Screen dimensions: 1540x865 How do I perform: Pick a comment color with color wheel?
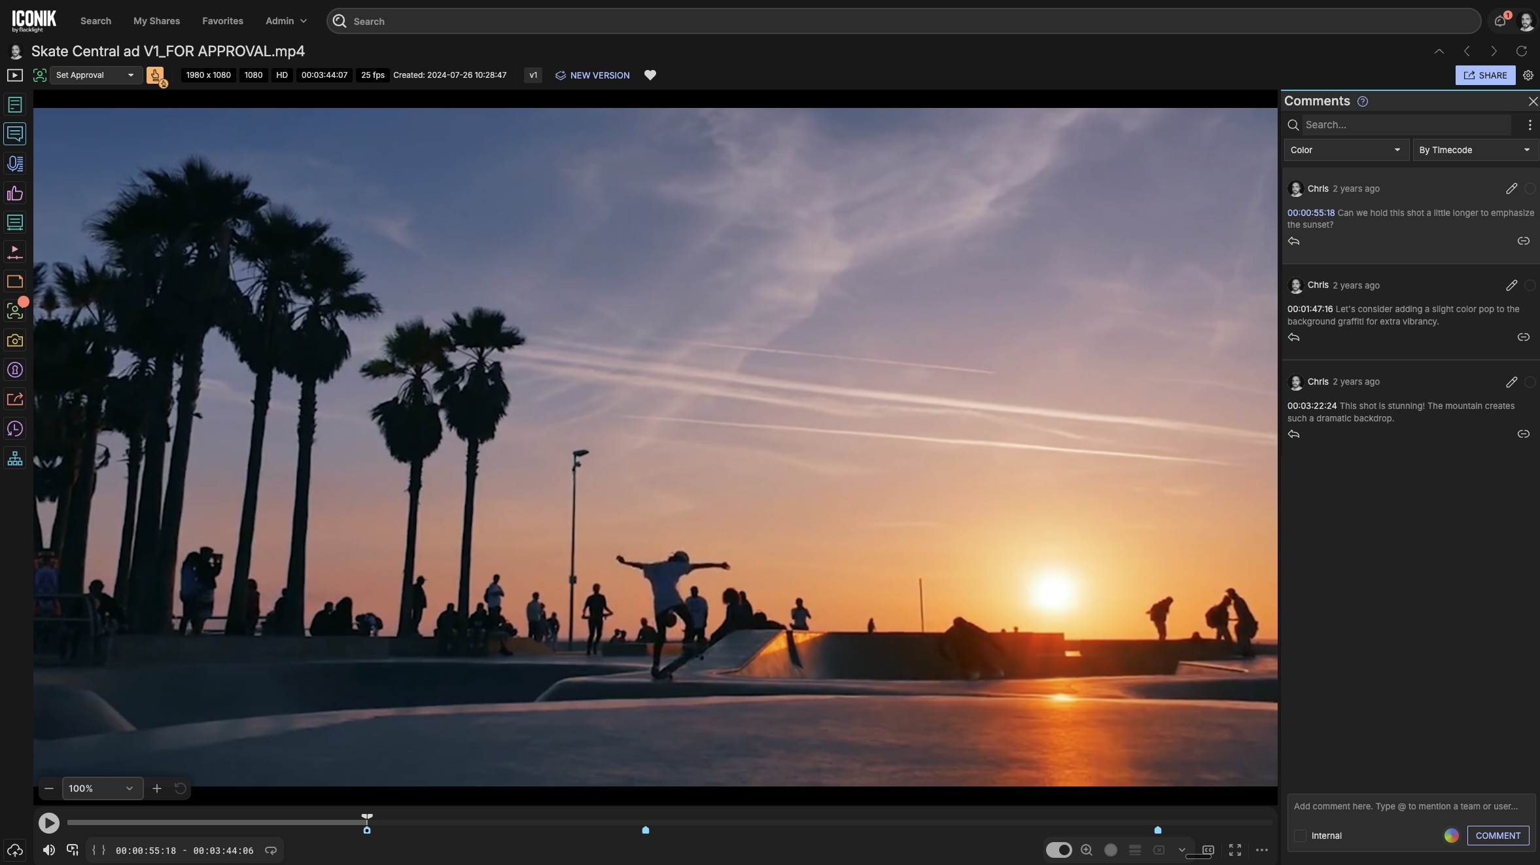click(x=1451, y=836)
